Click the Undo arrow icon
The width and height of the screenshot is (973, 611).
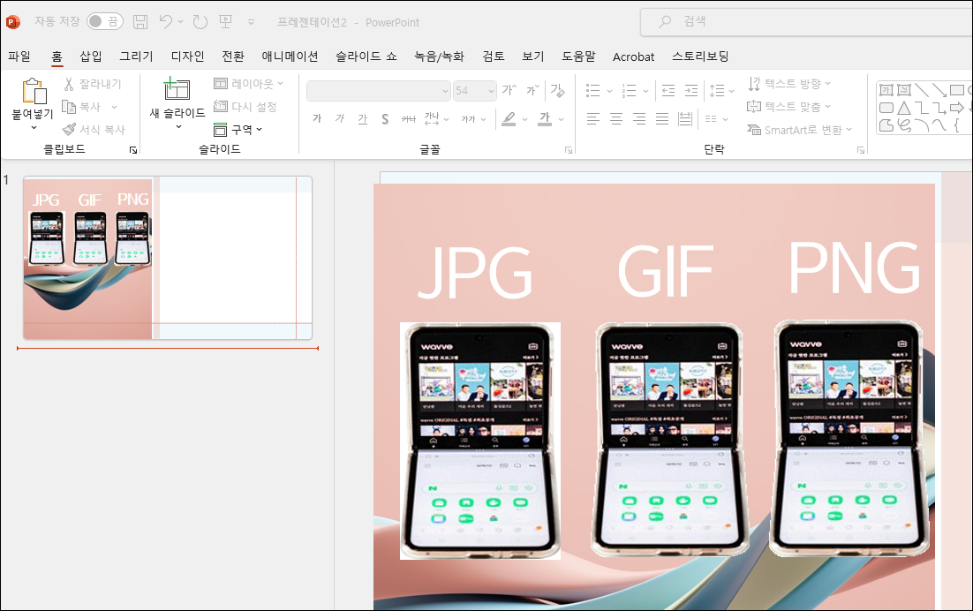pyautogui.click(x=166, y=21)
